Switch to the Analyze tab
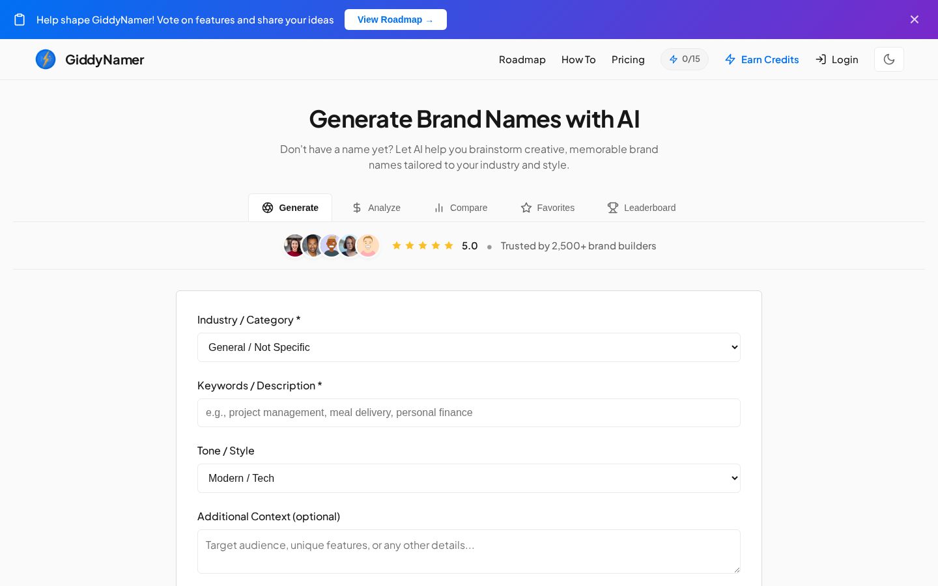The height and width of the screenshot is (586, 938). tap(377, 208)
